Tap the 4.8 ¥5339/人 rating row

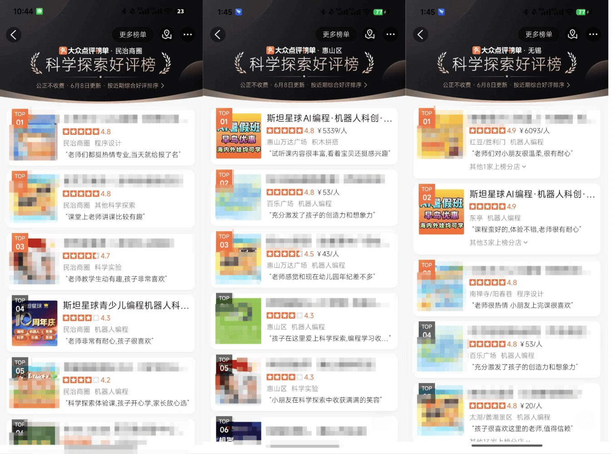307,131
